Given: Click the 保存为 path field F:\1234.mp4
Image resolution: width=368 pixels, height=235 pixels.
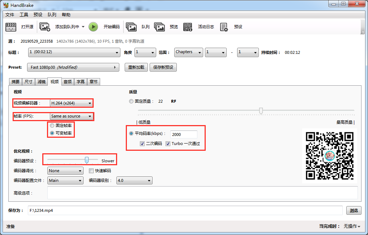Looking at the screenshot, I should 185,210.
